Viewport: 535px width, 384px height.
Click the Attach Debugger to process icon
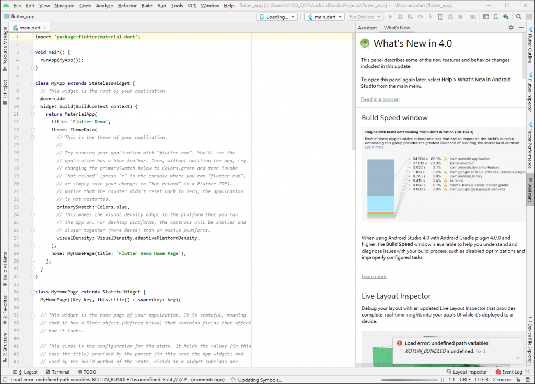click(x=450, y=17)
